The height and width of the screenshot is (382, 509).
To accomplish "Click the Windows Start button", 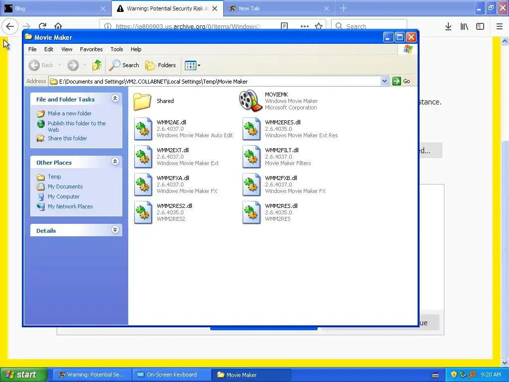I will [23, 375].
